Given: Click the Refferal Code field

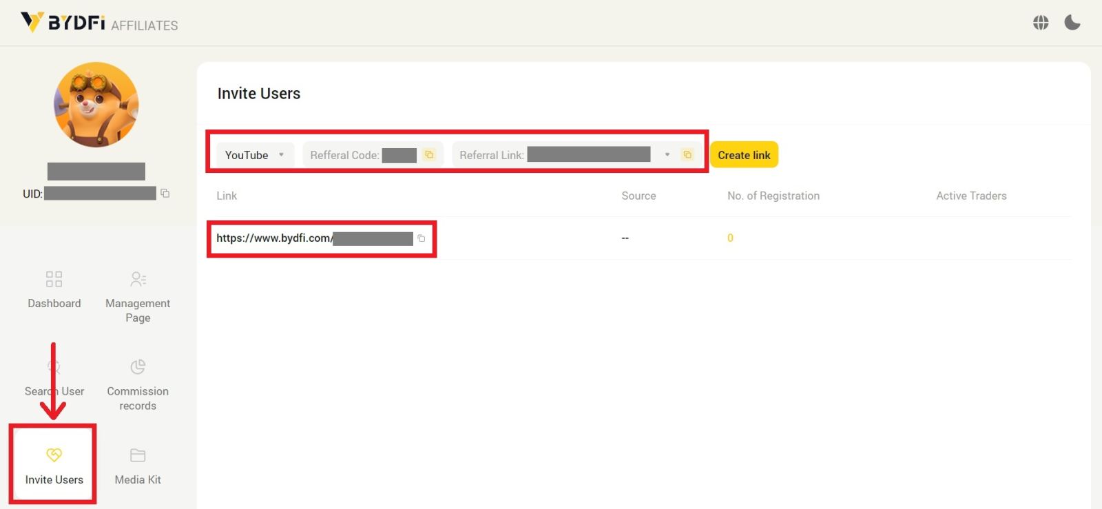Looking at the screenshot, I should tap(362, 155).
